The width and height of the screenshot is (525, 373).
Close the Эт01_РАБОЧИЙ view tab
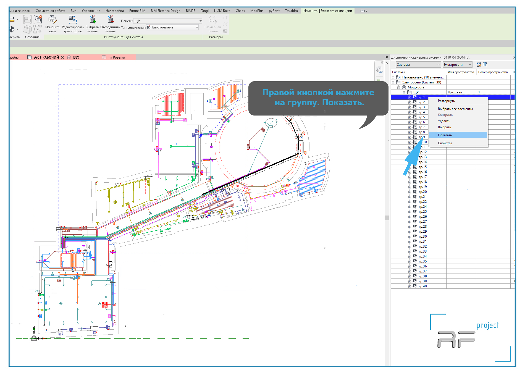pyautogui.click(x=62, y=57)
